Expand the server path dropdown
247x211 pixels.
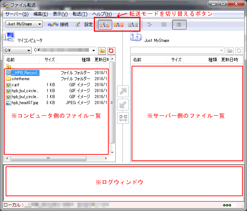pos(221,51)
